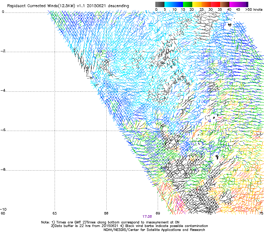Click the '0' label under the color legend
The width and height of the screenshot is (264, 232).
click(x=156, y=10)
